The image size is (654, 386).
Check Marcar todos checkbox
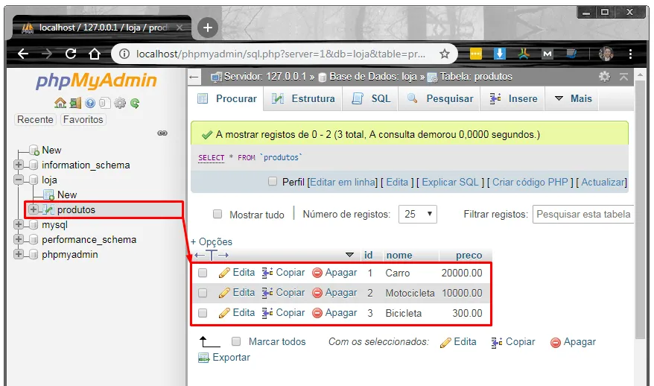(236, 341)
